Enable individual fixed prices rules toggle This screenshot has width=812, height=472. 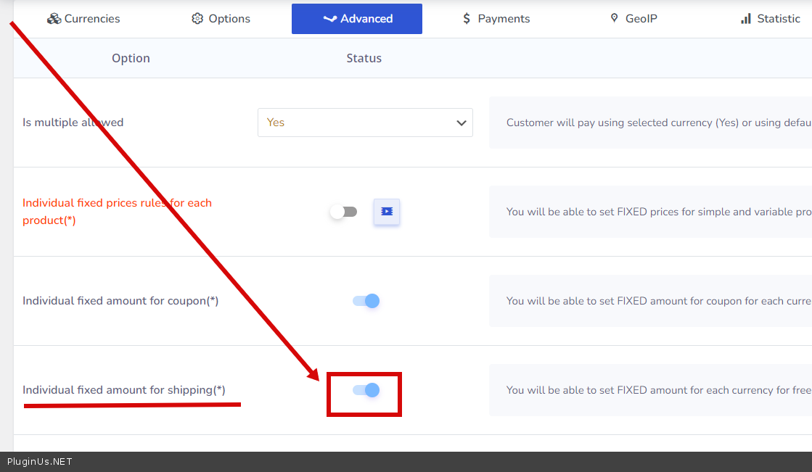pyautogui.click(x=343, y=212)
